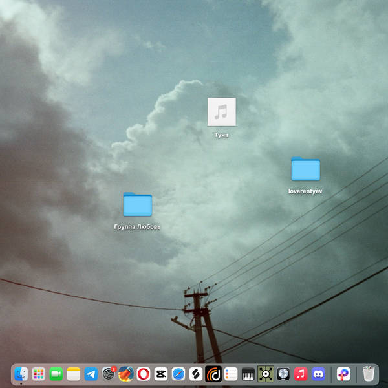Screen dimensions: 388x388
Task: Open the Music app
Action: [301, 374]
